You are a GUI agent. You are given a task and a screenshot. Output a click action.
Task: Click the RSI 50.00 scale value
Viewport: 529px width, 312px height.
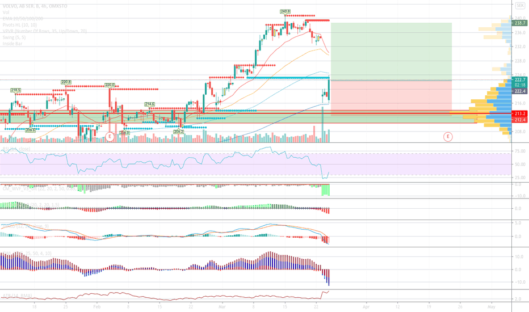tap(520, 165)
